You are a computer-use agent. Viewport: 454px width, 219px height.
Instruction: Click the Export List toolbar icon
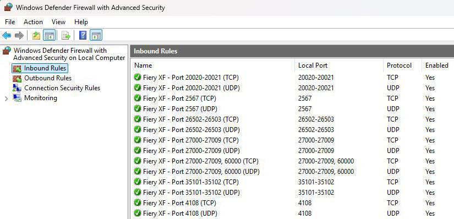point(66,36)
